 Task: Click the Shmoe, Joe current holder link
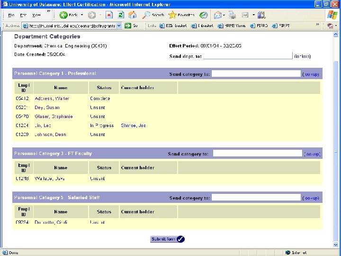[133, 126]
